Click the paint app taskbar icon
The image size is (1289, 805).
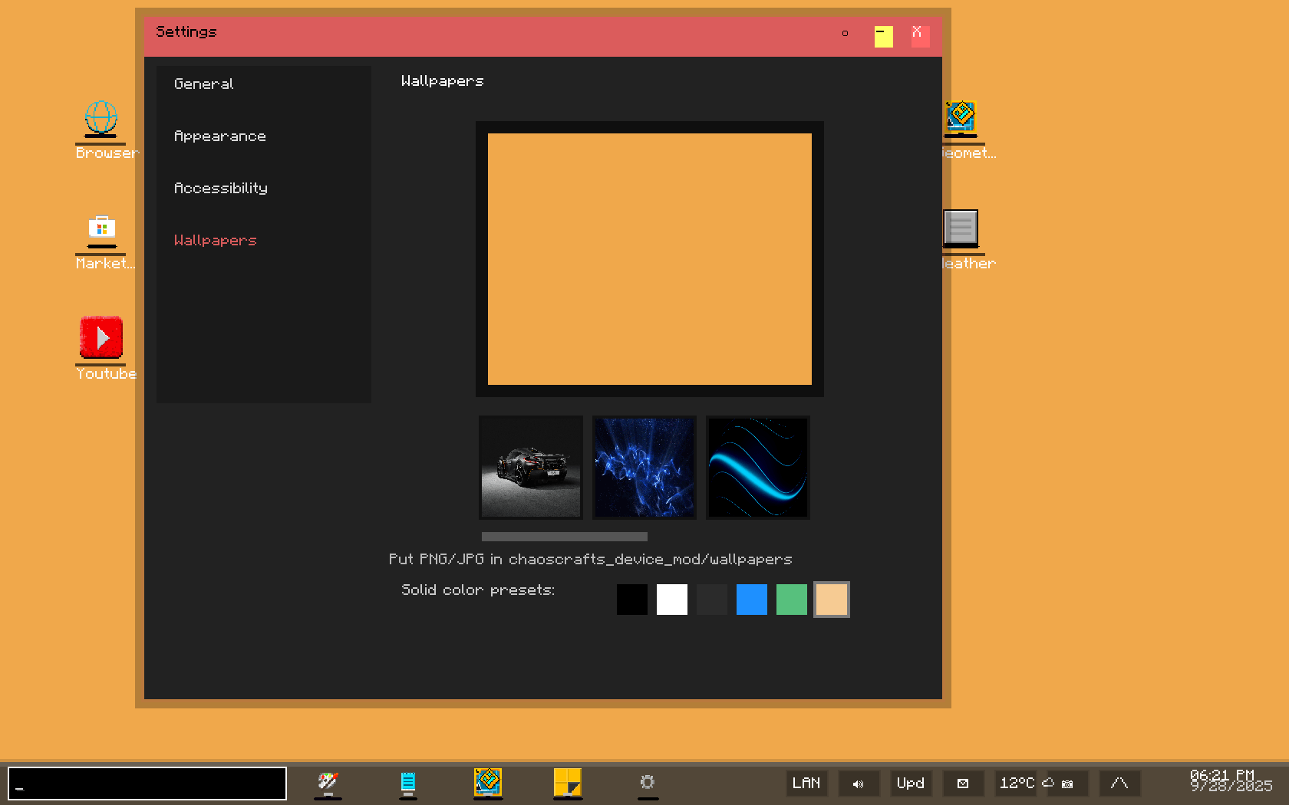pyautogui.click(x=328, y=782)
